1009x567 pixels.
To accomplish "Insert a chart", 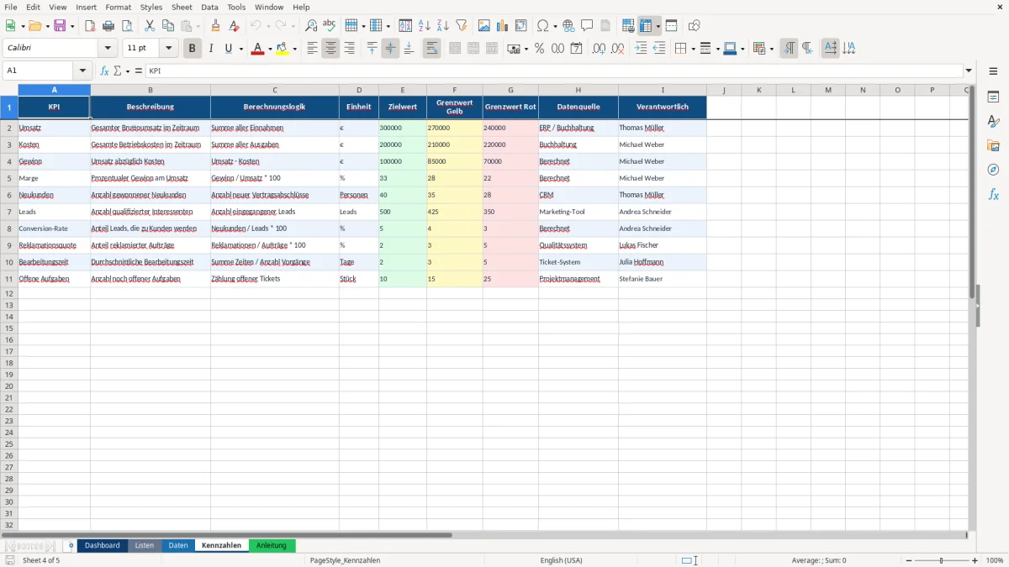I will [503, 26].
